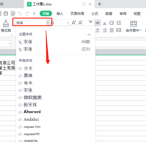Image resolution: width=146 pixels, height=142 pixels.
Task: Select Angsana New font from list
Action: coord(56,127)
